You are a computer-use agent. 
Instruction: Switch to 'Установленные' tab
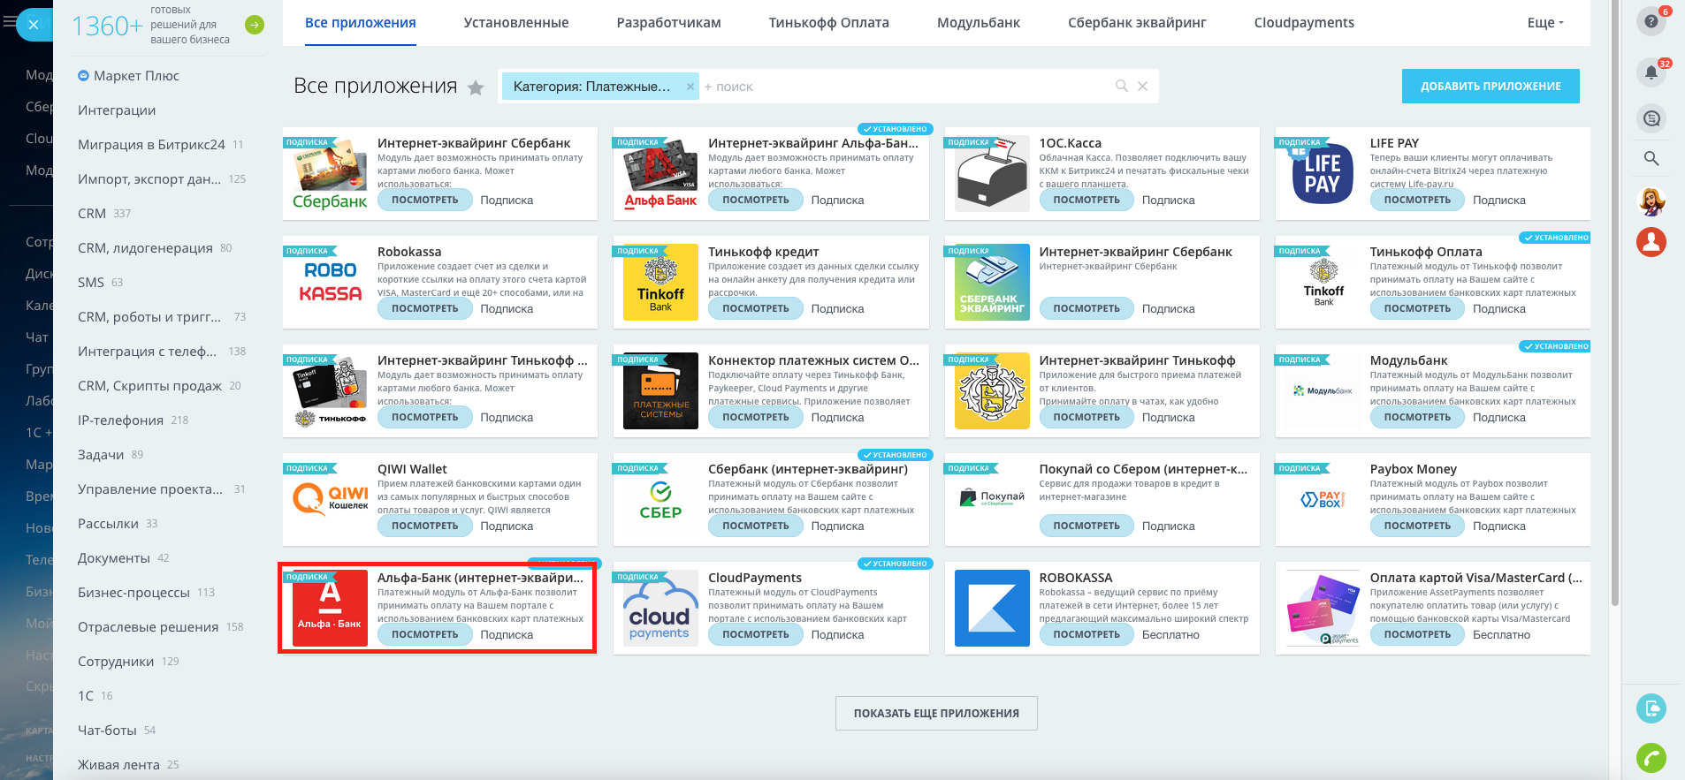point(516,23)
